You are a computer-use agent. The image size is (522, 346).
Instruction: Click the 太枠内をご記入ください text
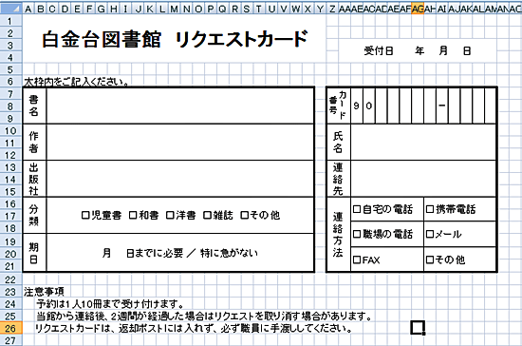point(76,82)
